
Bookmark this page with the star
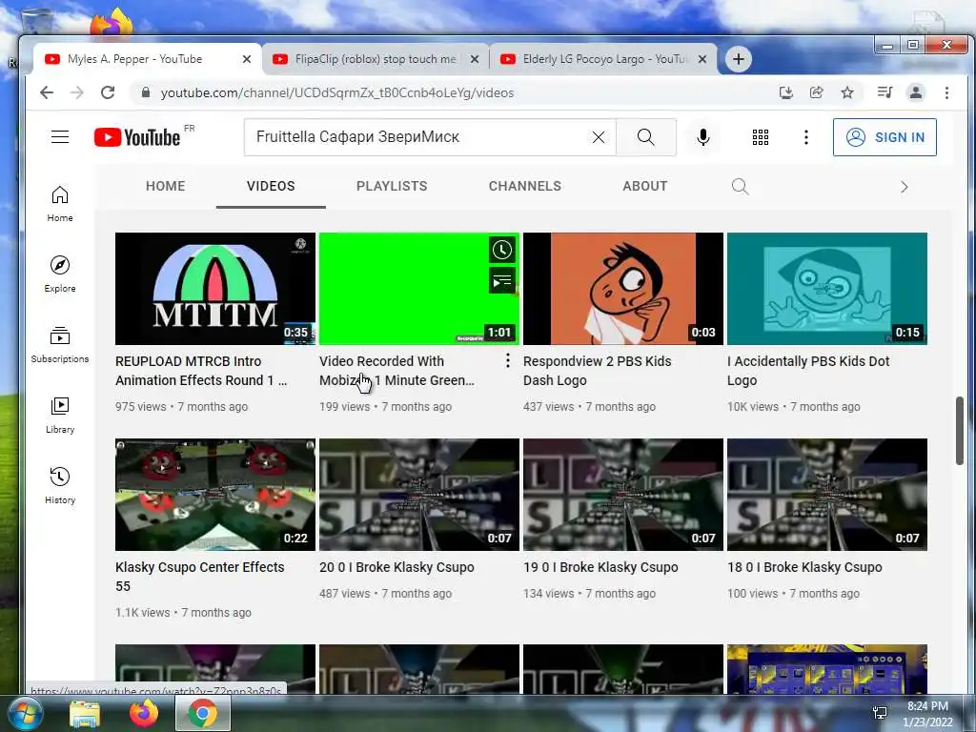(x=847, y=92)
